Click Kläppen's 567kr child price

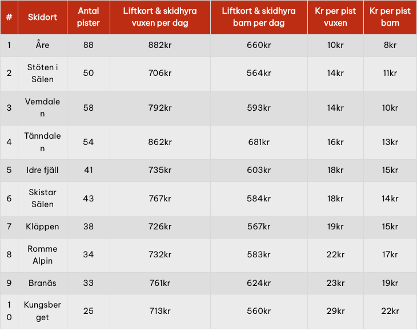tap(259, 227)
